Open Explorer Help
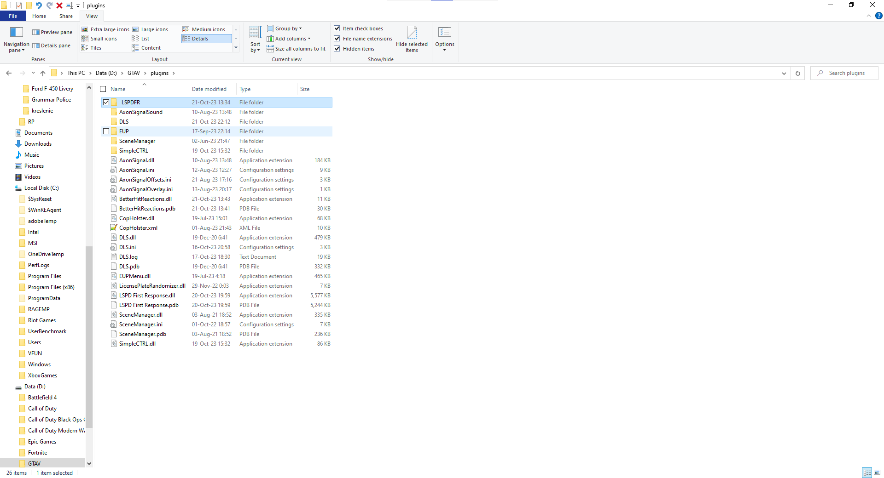This screenshot has height=478, width=884. pyautogui.click(x=879, y=16)
